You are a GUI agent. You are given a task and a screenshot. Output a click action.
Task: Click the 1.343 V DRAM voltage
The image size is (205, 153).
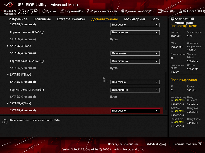coord(175,72)
